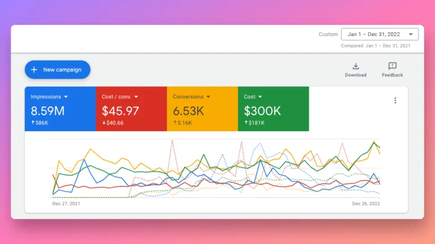Click the Jan 1 – Dec 31, 2022 field

click(x=380, y=34)
